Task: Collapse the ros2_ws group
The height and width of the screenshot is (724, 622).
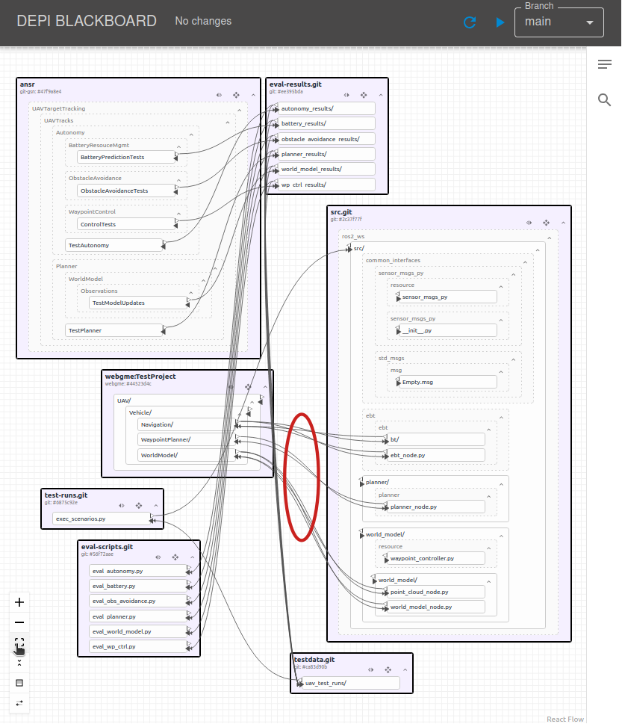Action: 549,238
